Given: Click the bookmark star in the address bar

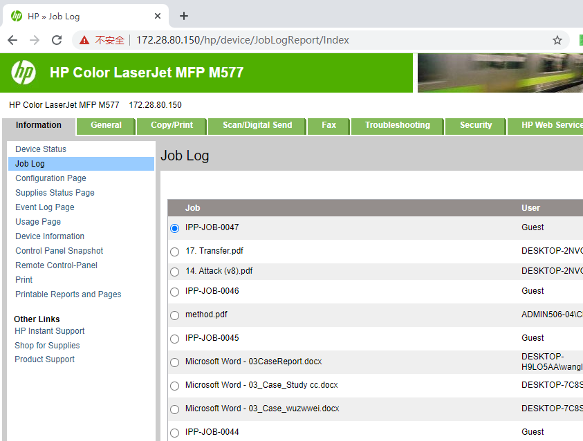Looking at the screenshot, I should tap(557, 40).
